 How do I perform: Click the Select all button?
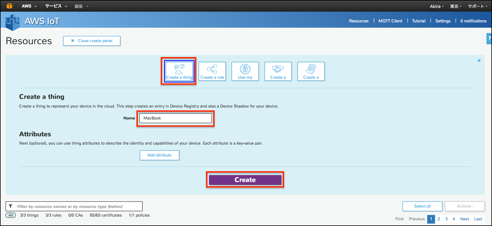tap(422, 206)
